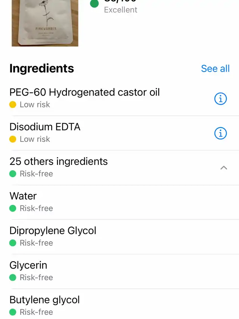Open info icon for Disodium EDTA

pos(220,133)
